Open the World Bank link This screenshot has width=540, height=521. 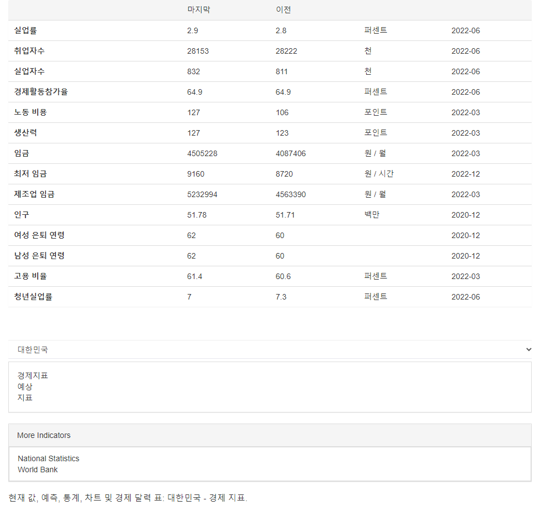[x=38, y=470]
